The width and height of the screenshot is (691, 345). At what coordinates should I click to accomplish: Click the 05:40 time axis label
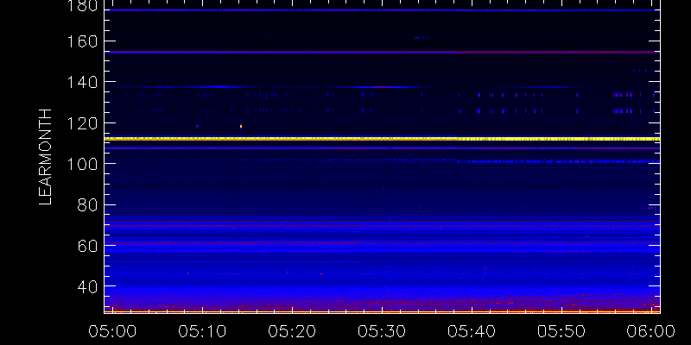click(471, 331)
